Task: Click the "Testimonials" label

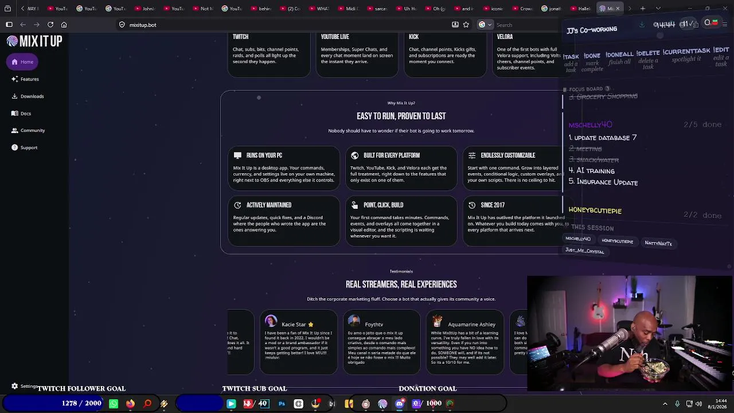Action: coord(401,271)
